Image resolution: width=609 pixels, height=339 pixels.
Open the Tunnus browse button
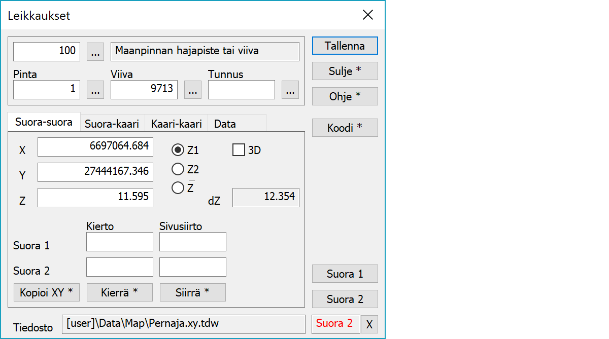click(290, 90)
